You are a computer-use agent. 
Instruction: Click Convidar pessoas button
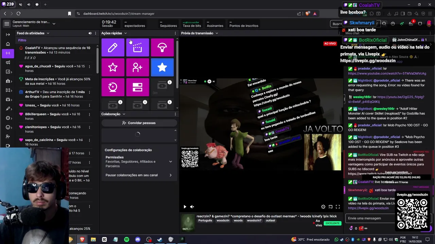(x=139, y=123)
